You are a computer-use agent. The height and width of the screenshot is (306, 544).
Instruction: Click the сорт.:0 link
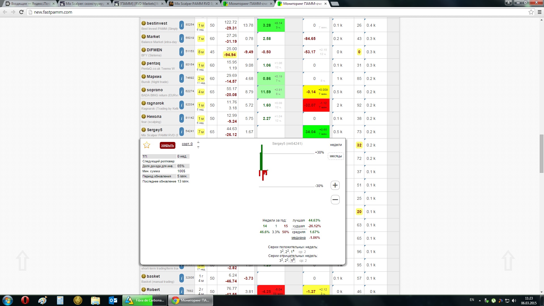[187, 144]
